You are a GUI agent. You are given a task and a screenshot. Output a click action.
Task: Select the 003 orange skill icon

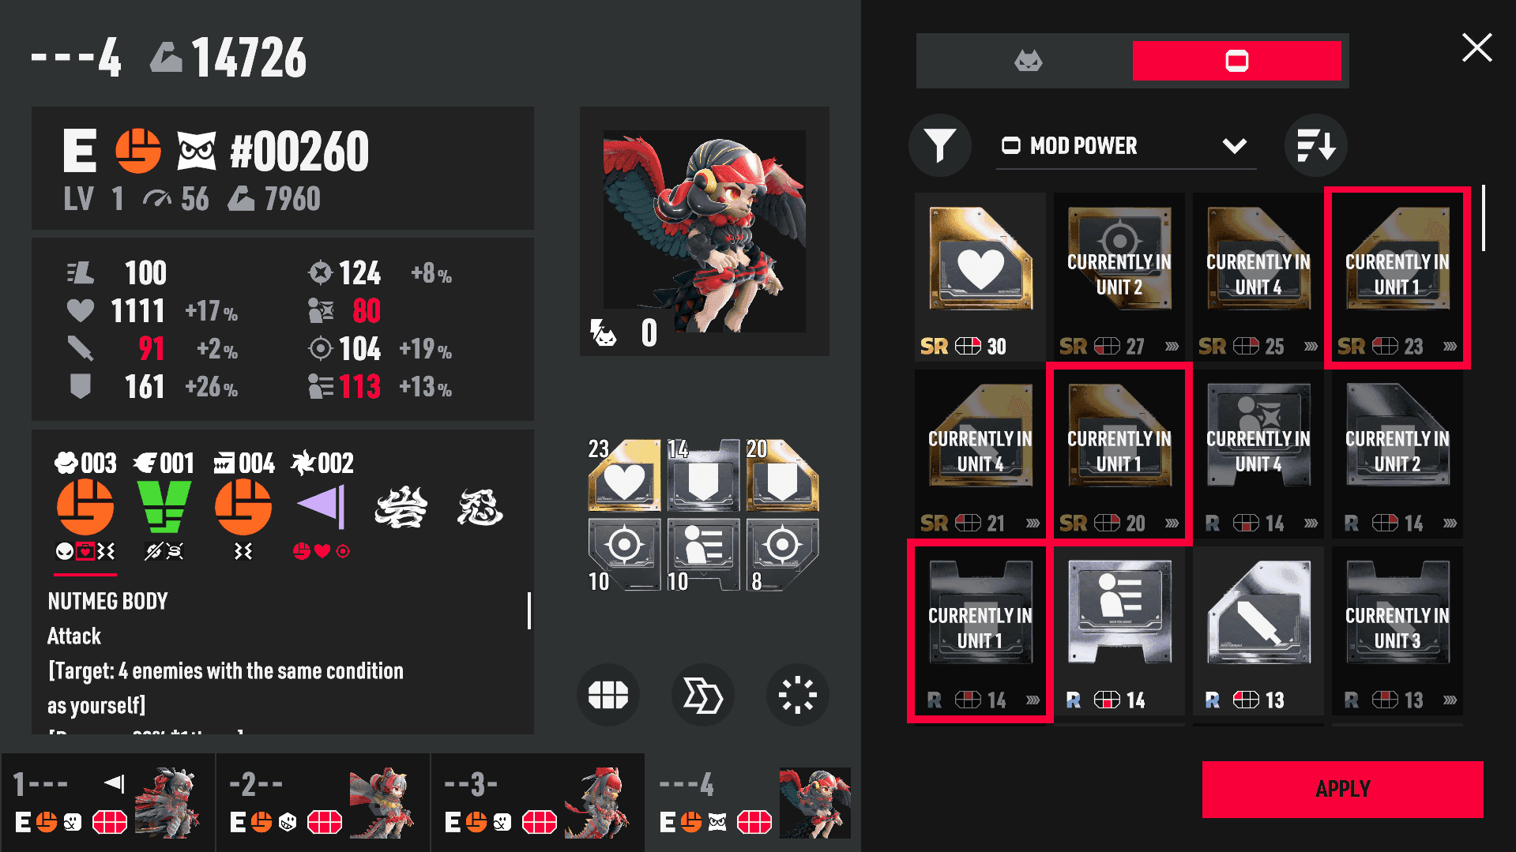85,507
